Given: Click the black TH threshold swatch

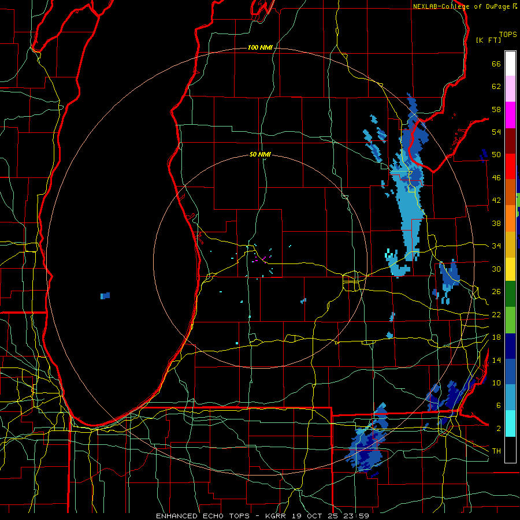Looking at the screenshot, I should pos(510,450).
